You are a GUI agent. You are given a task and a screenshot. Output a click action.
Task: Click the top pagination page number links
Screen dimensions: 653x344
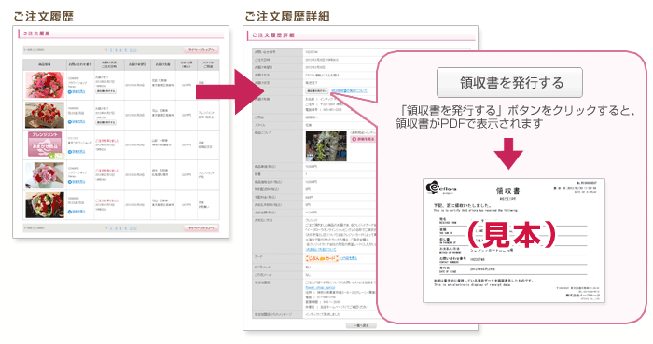[121, 50]
